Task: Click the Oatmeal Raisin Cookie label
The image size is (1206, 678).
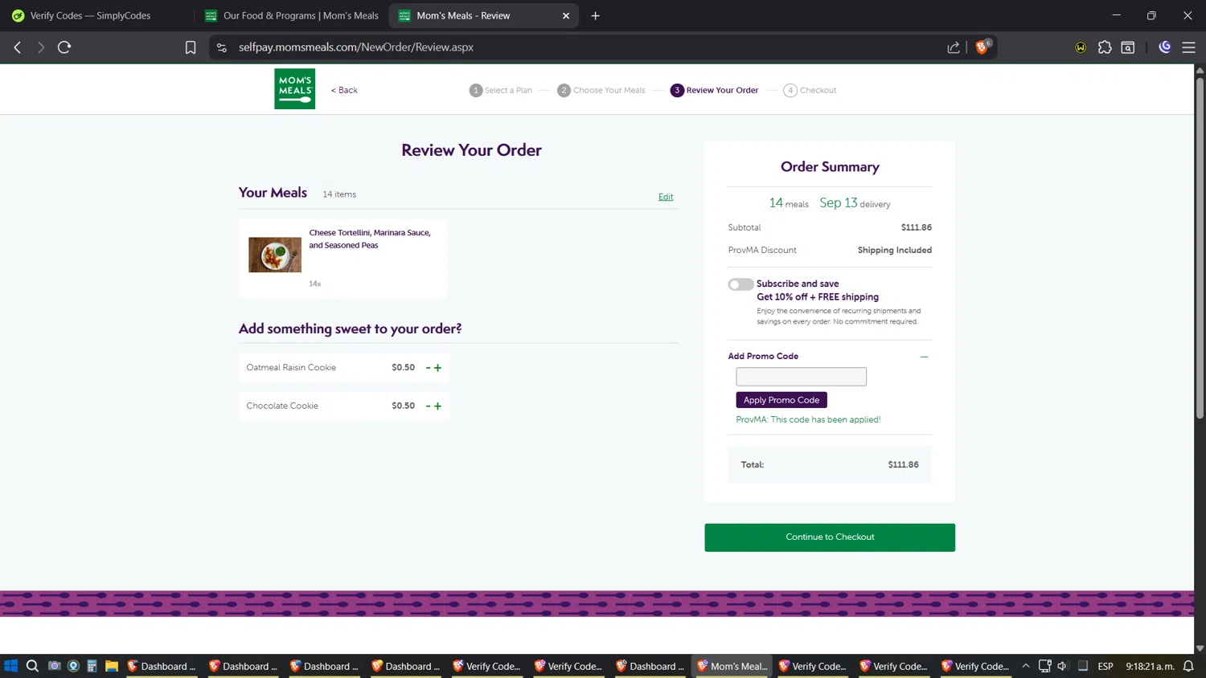Action: (291, 368)
